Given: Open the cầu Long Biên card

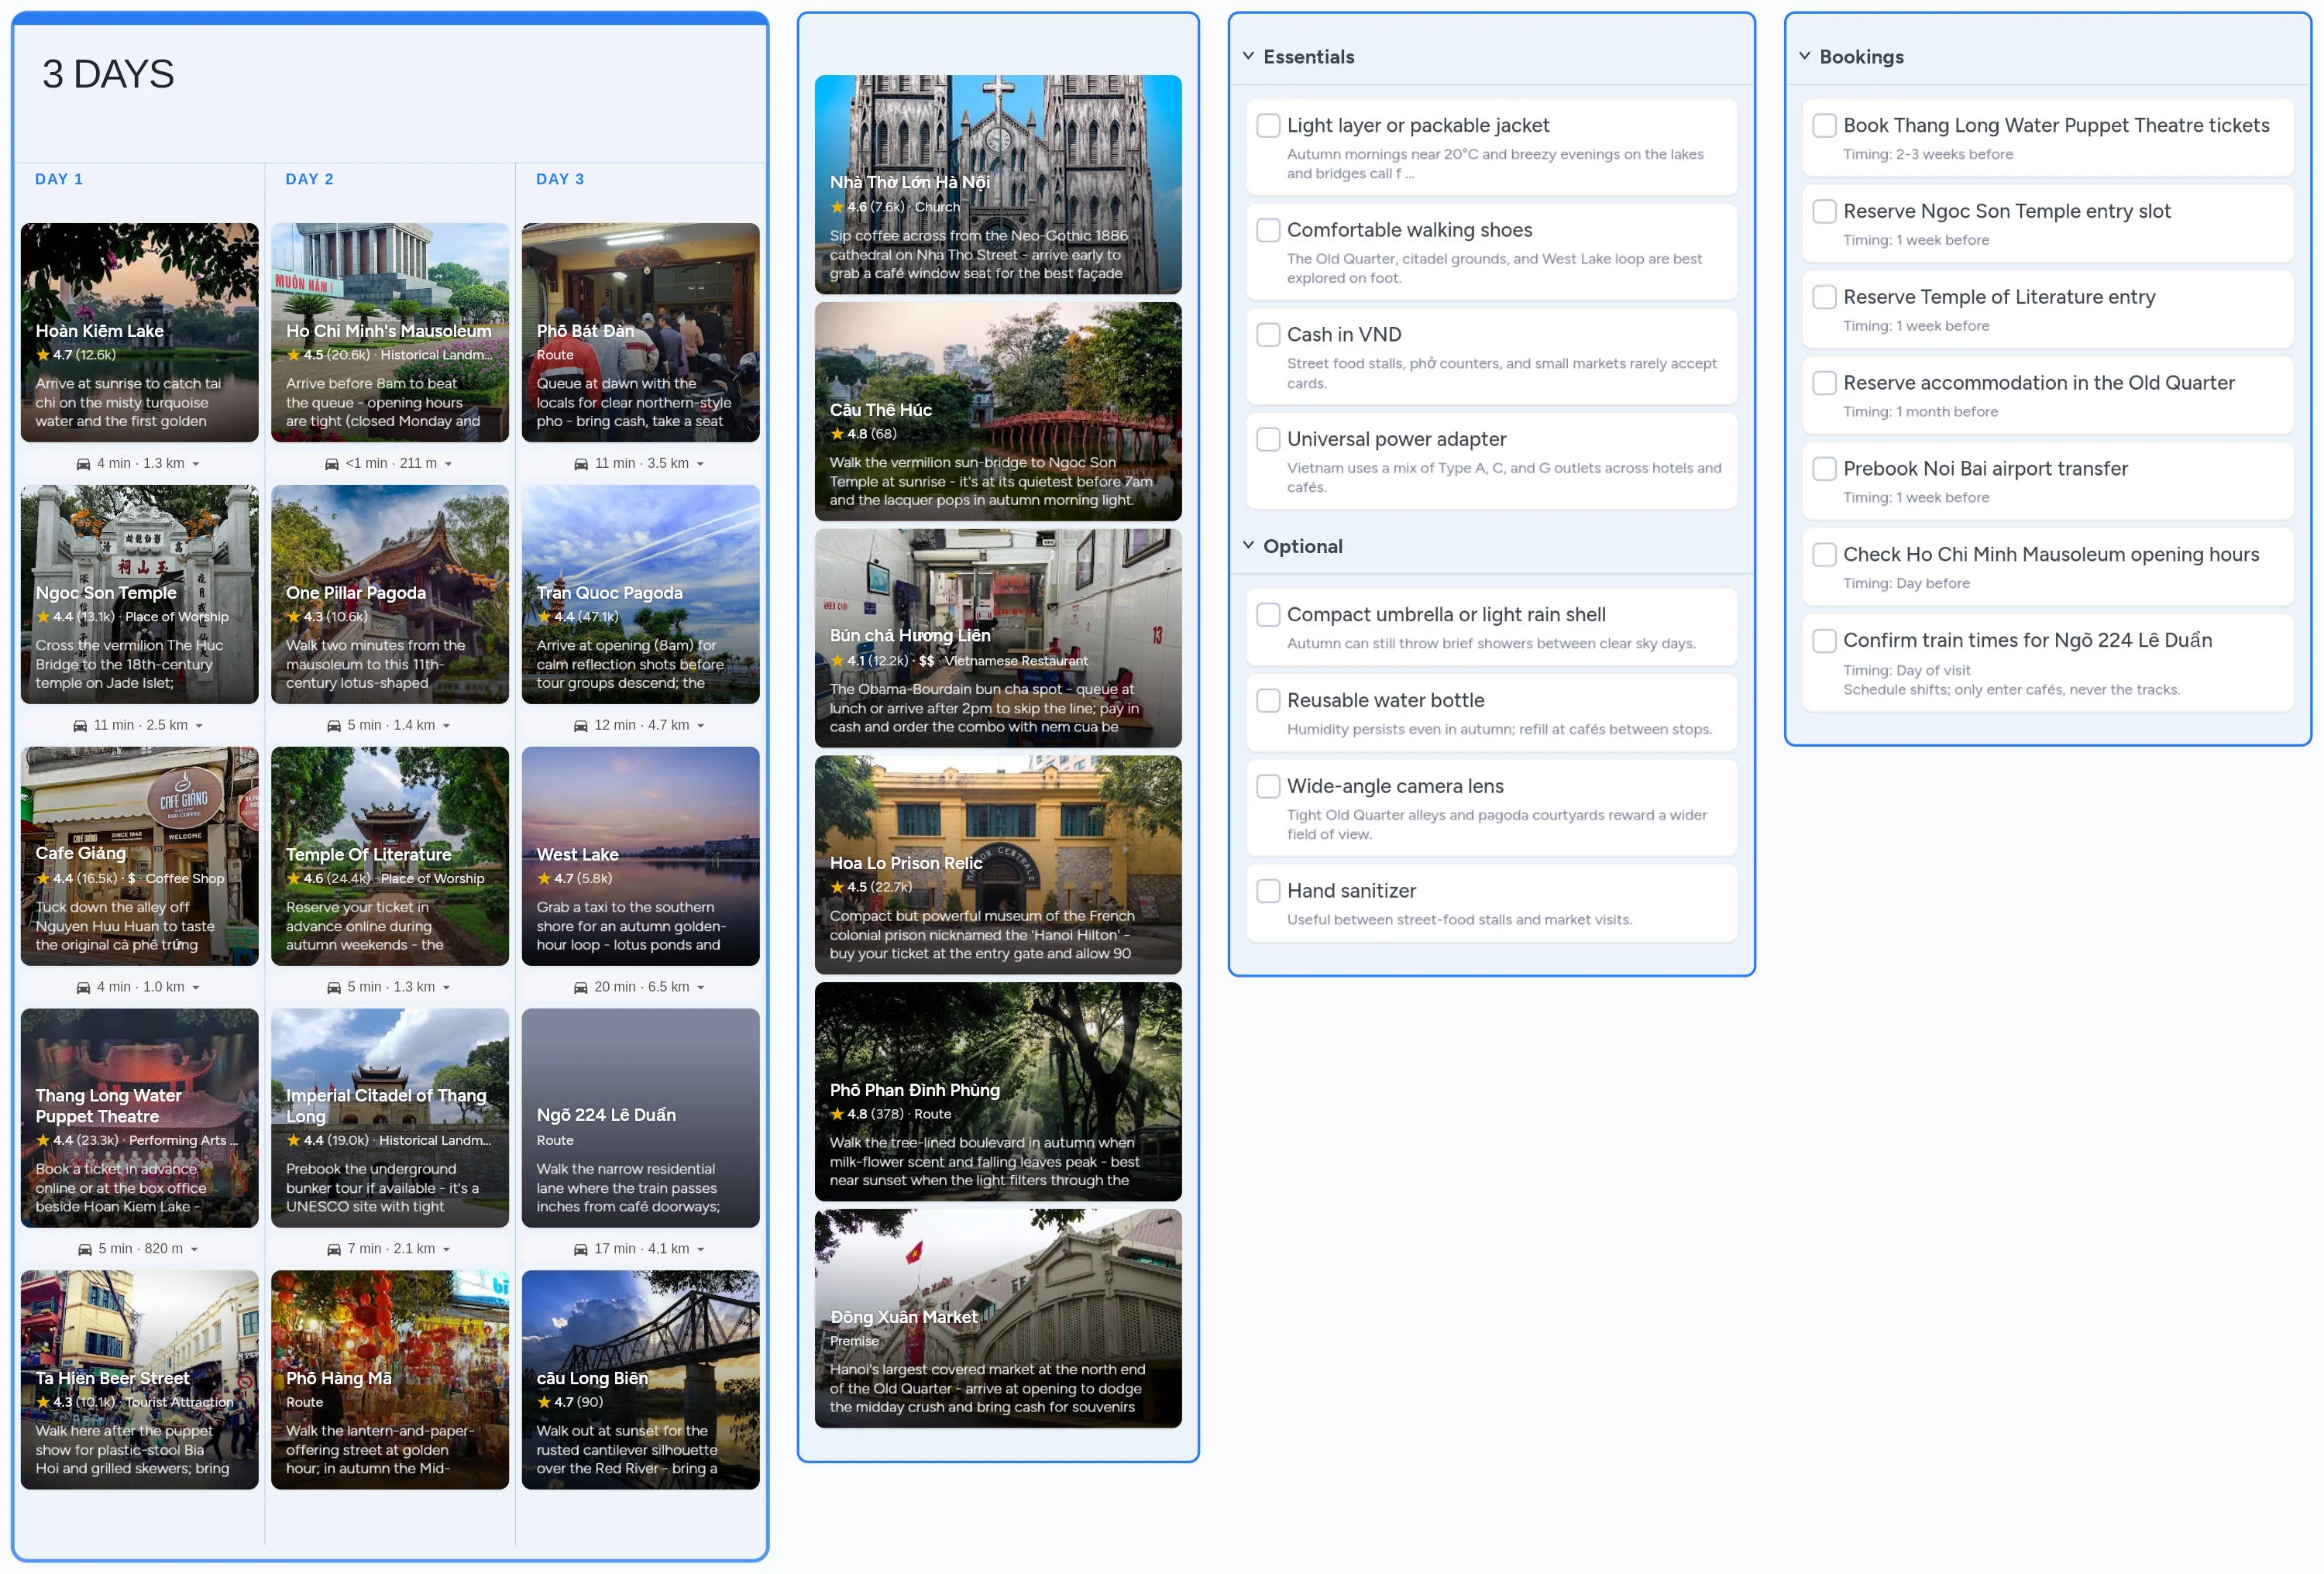Looking at the screenshot, I should coord(641,1381).
